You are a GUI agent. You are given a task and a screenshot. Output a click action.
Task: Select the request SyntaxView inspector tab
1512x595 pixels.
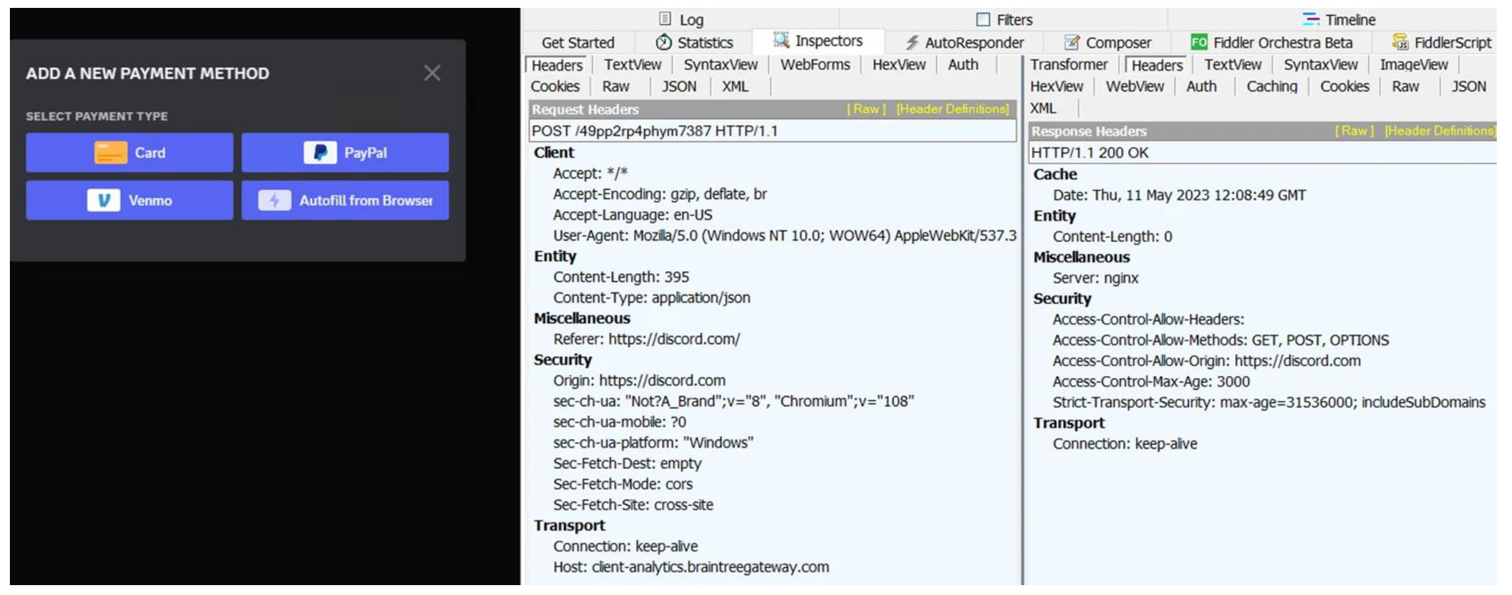pos(721,65)
